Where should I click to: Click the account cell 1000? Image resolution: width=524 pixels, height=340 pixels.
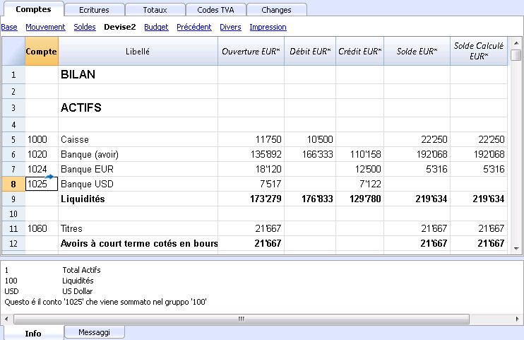point(42,139)
